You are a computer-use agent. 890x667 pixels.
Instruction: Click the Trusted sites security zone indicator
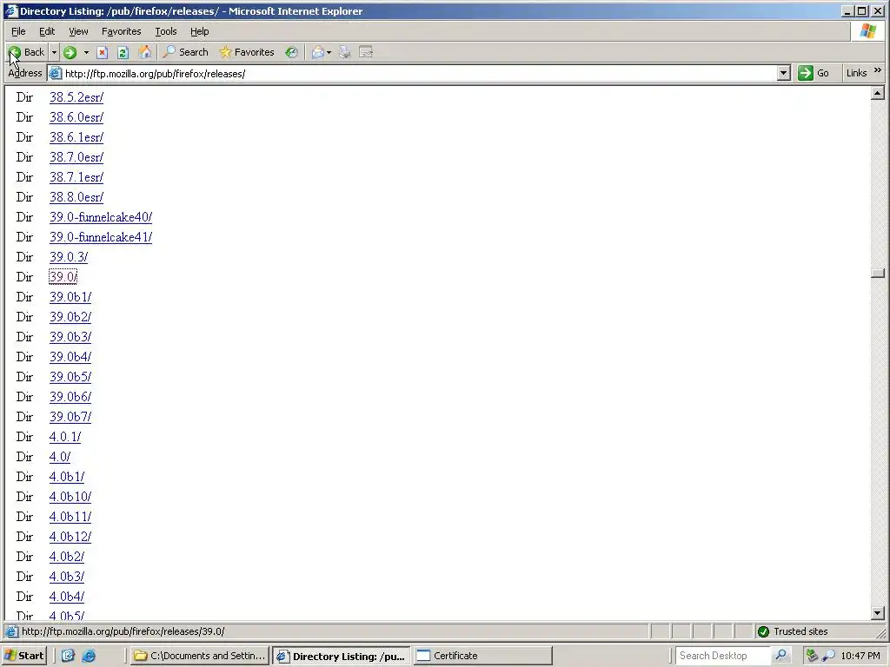pos(793,631)
